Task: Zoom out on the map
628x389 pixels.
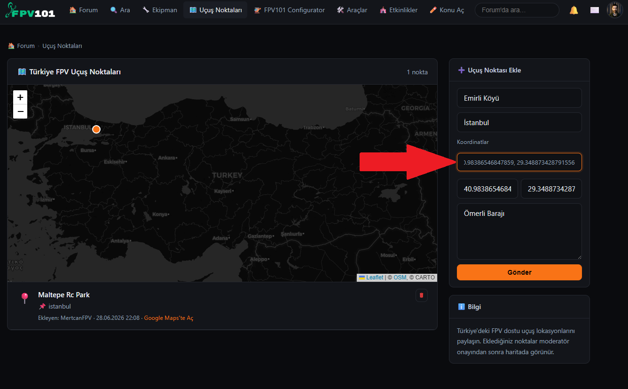Action: [20, 111]
